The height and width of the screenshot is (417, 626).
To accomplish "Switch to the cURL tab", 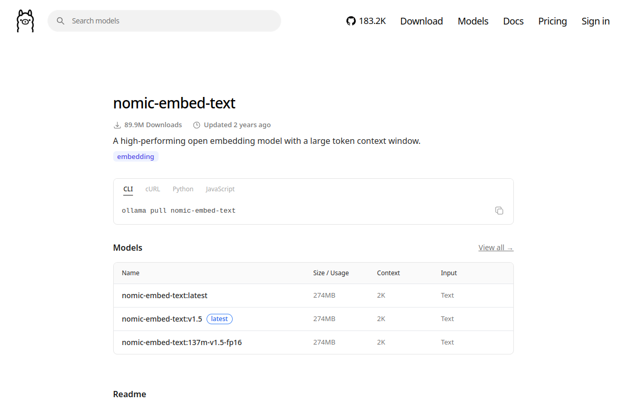I will [x=153, y=189].
